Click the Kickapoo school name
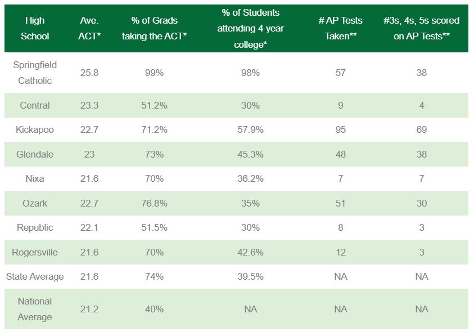 [35, 129]
